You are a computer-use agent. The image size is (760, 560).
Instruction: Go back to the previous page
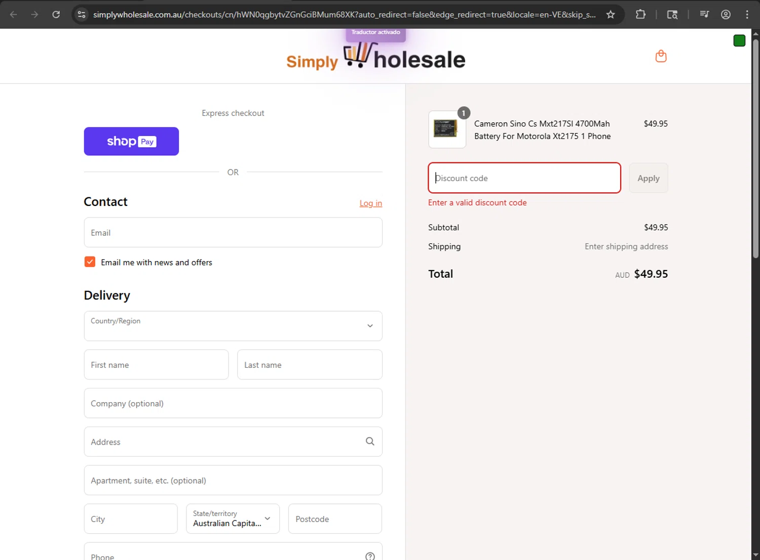click(14, 14)
